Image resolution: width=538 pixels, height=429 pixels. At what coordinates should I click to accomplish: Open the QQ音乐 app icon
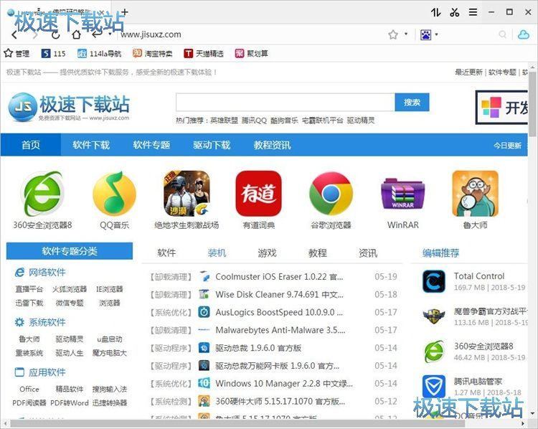[x=114, y=194]
